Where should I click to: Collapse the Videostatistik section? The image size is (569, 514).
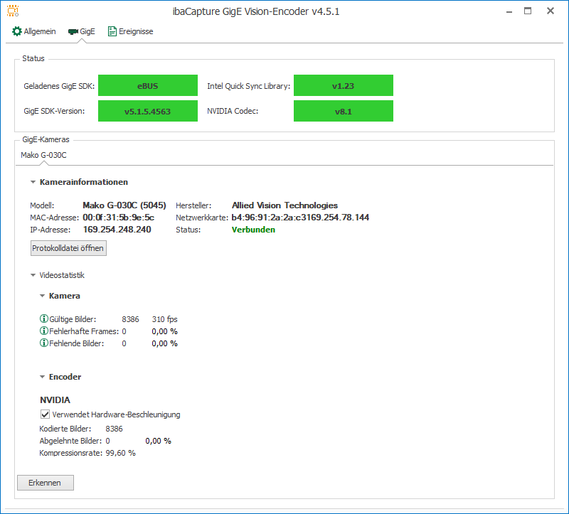[33, 275]
